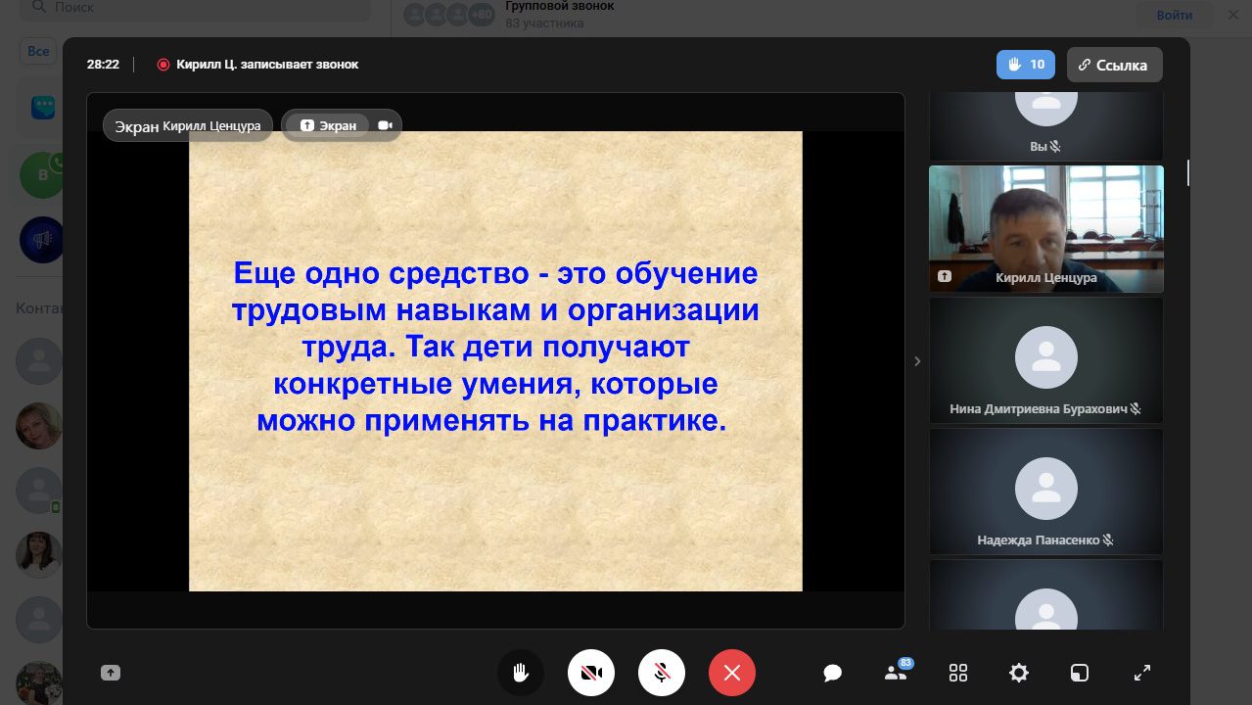Select the Экран view tab
This screenshot has width=1252, height=705.
pyautogui.click(x=328, y=125)
